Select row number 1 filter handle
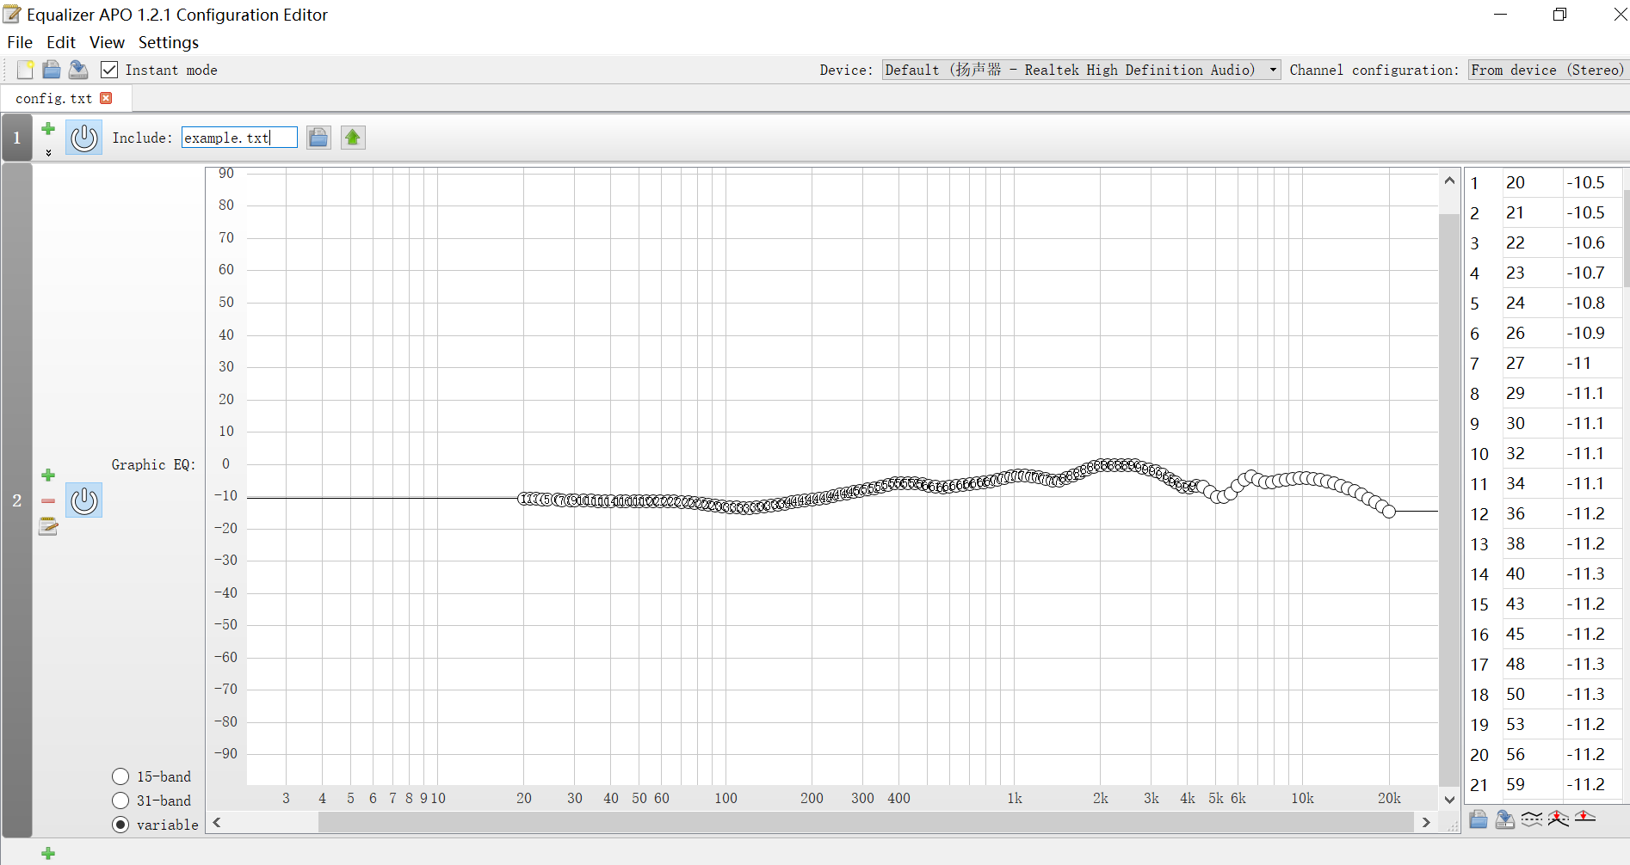Image resolution: width=1630 pixels, height=865 pixels. tap(16, 138)
